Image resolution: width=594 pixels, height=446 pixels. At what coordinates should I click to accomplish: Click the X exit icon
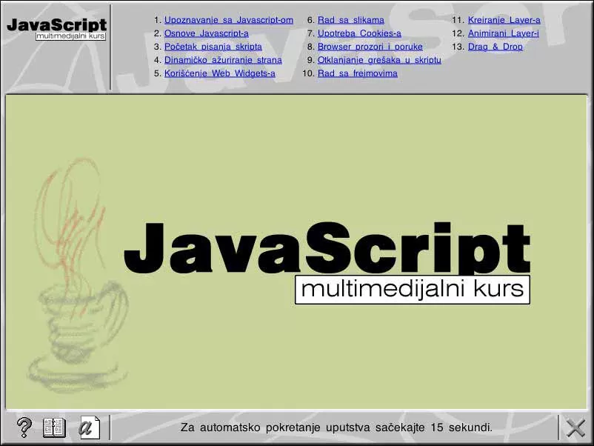[x=574, y=427]
